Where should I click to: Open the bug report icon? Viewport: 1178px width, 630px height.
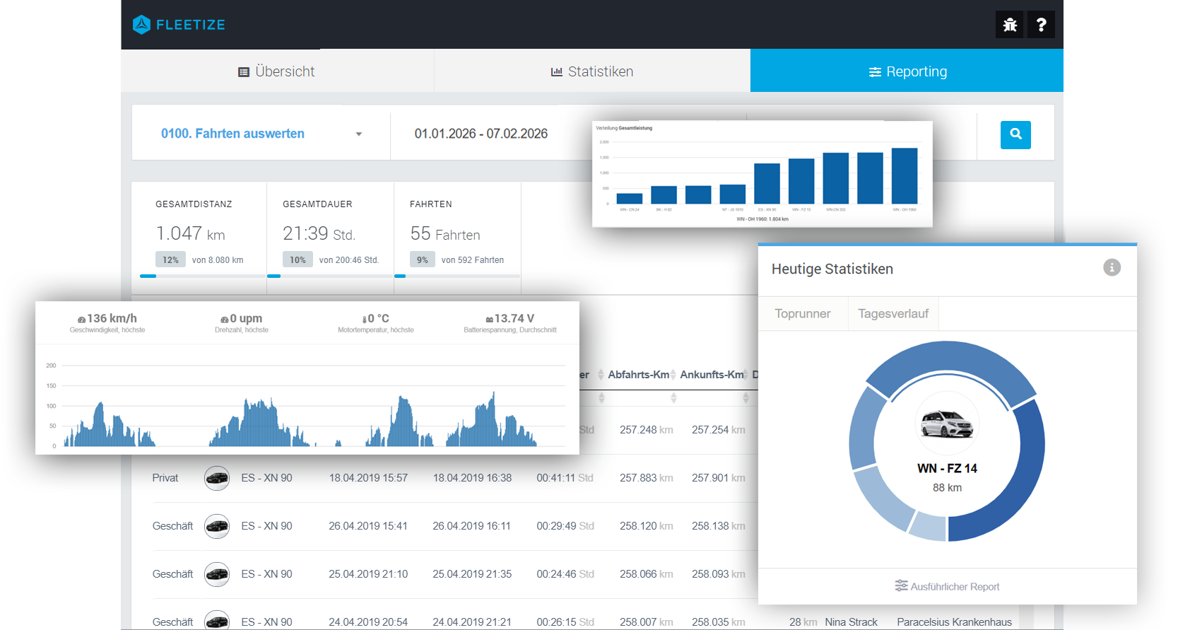(1010, 25)
